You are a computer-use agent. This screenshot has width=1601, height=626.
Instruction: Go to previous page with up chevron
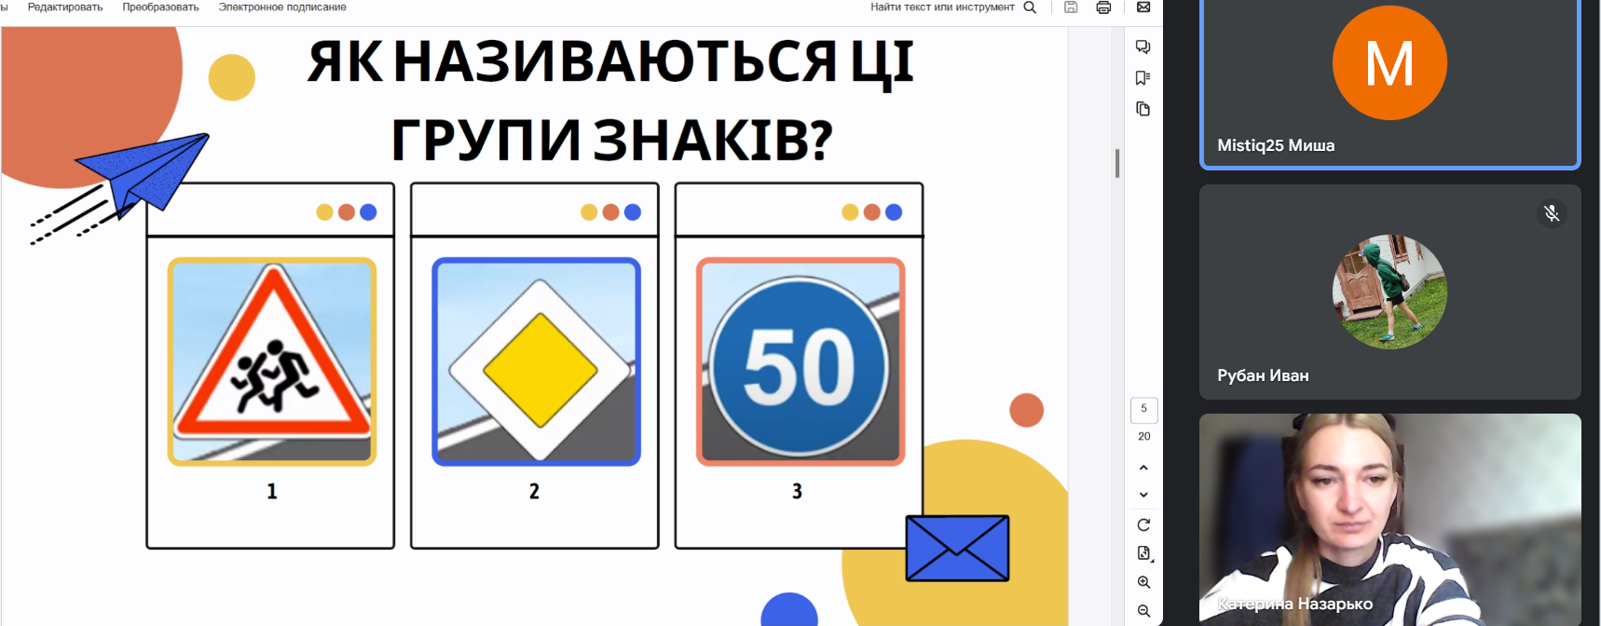1143,468
